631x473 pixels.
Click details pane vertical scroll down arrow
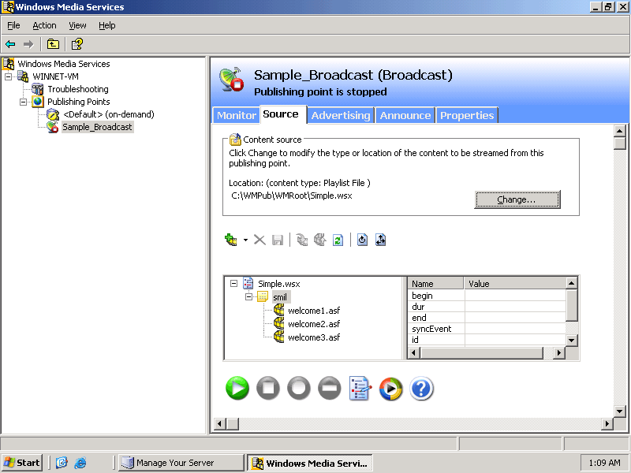pos(620,411)
